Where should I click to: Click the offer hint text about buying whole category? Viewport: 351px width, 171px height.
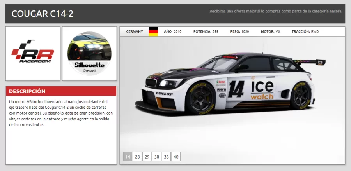[x=276, y=11]
